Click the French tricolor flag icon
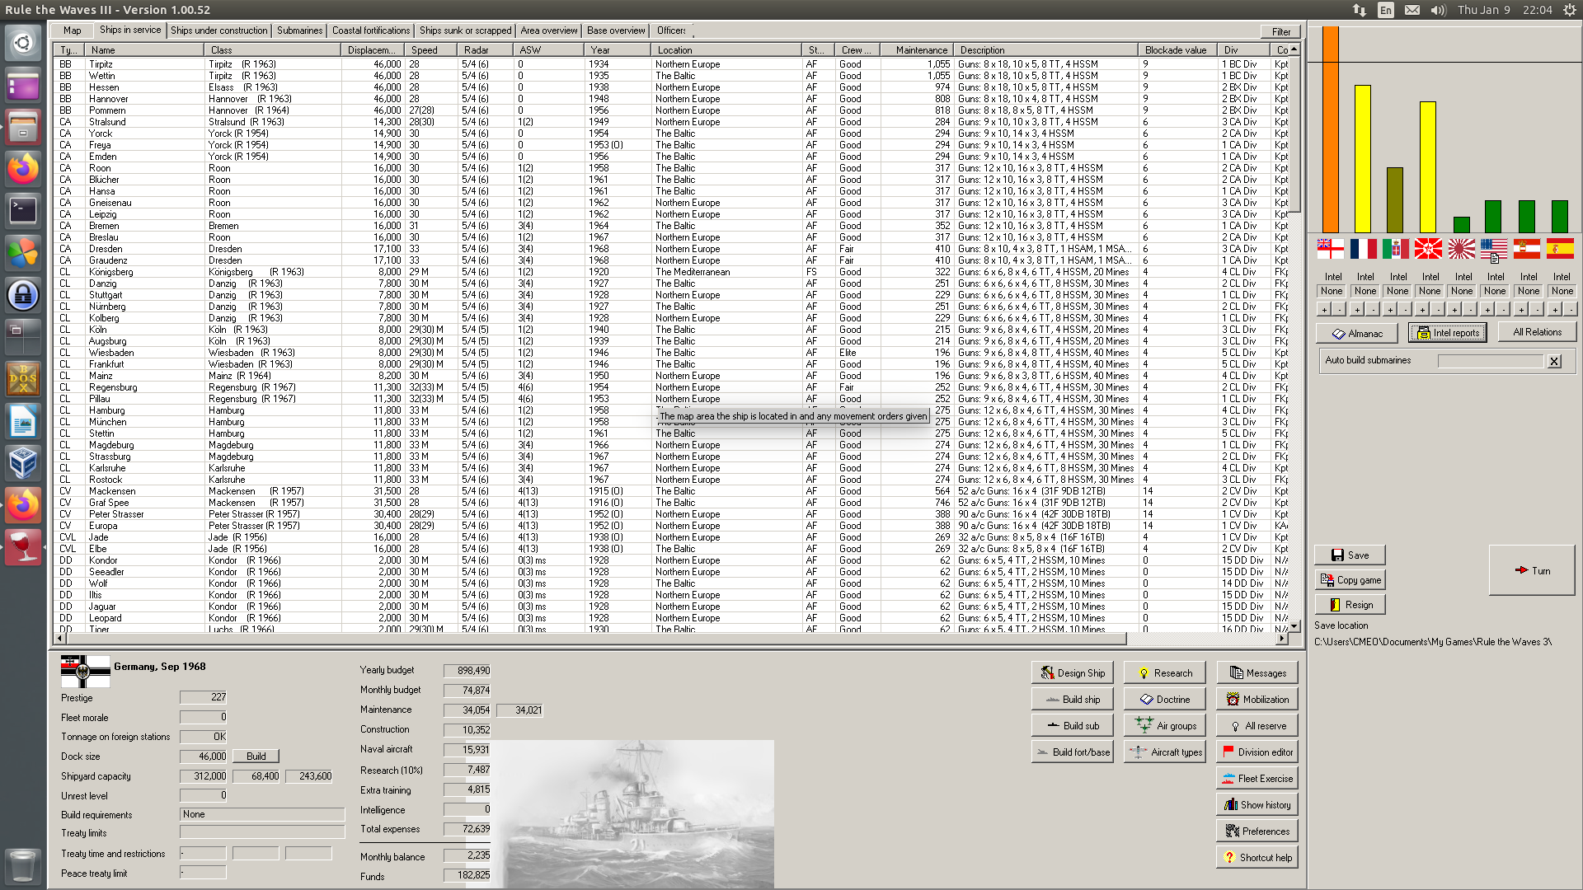This screenshot has width=1583, height=890. pyautogui.click(x=1363, y=248)
